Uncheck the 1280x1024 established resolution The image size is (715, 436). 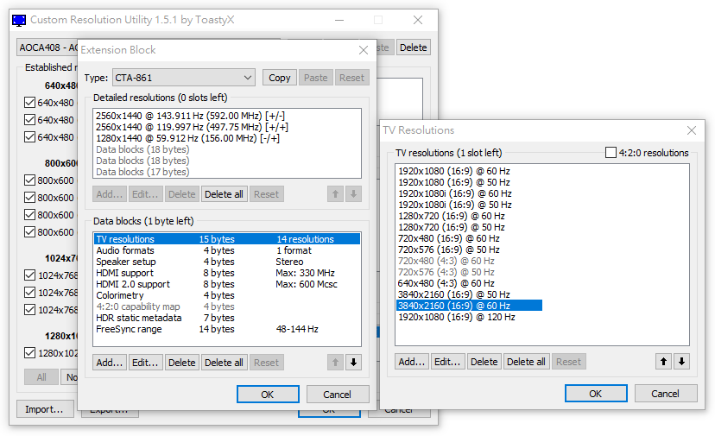coord(29,352)
